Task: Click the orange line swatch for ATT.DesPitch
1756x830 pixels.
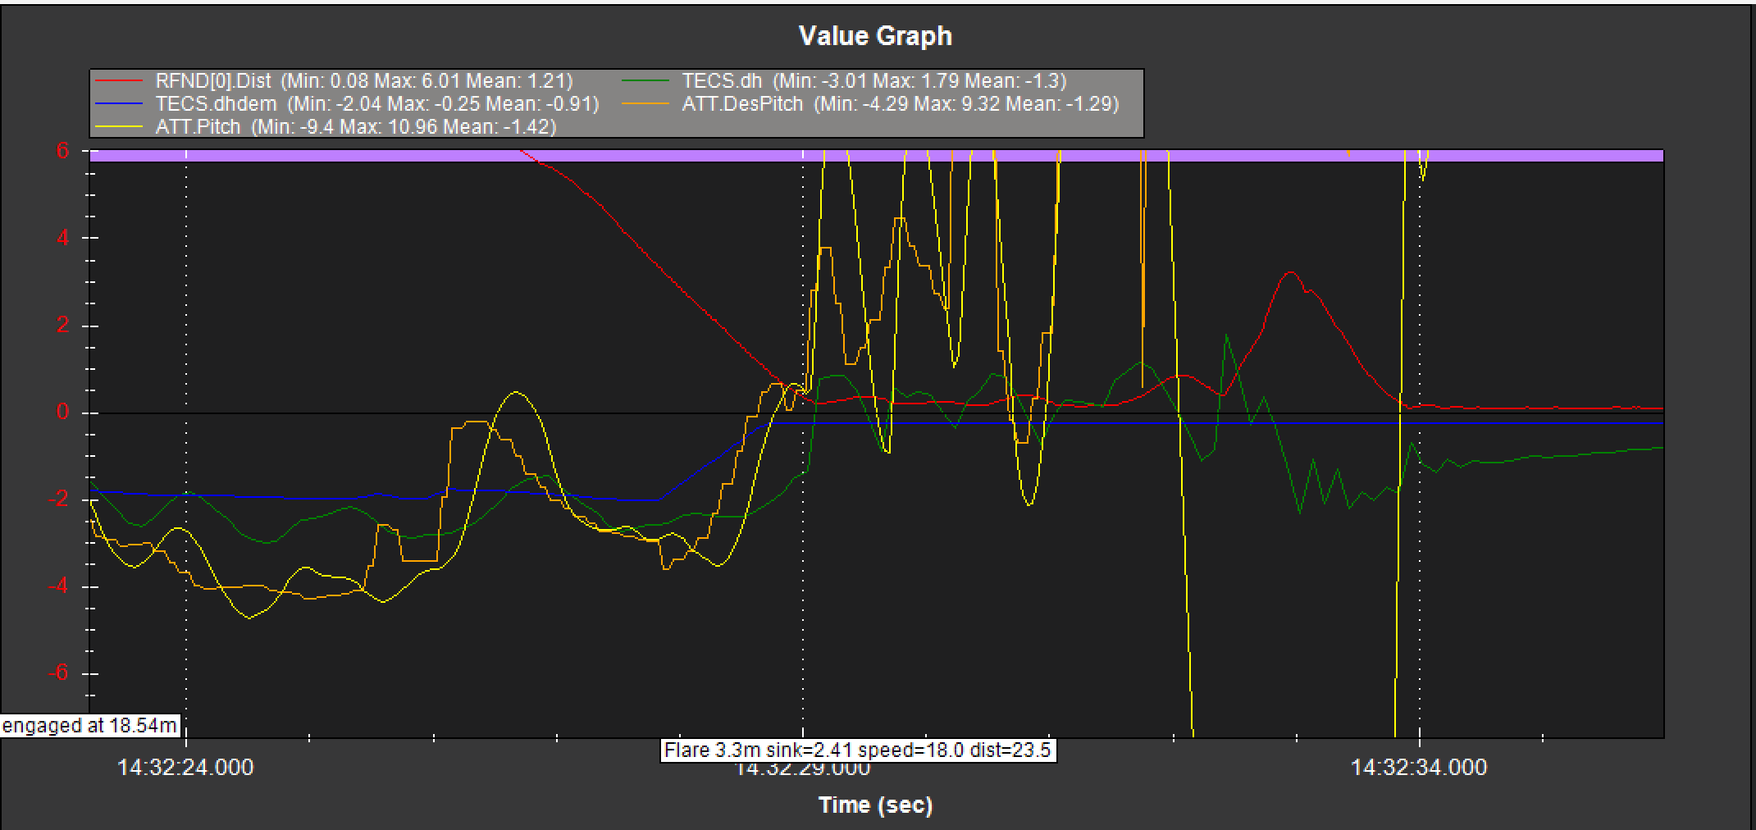Action: (x=645, y=103)
